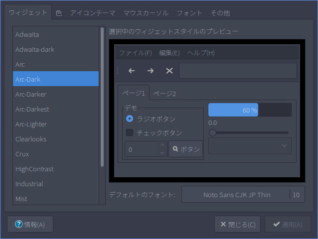
Task: Click the spinner up arrow
Action: pos(162,145)
